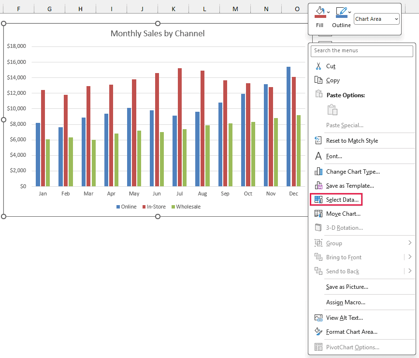Choose Reset to Match Style
419x358 pixels.
coord(352,141)
